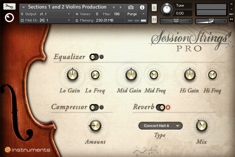Increase volume with plus button
Viewport: 235px width, 157px height.
point(225,22)
